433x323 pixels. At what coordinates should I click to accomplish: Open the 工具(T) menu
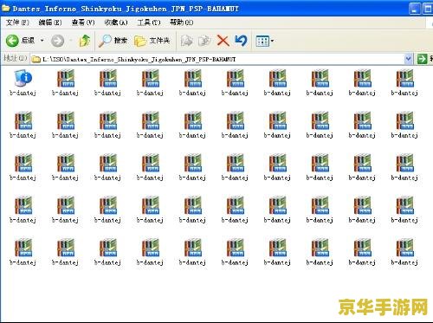coord(149,23)
